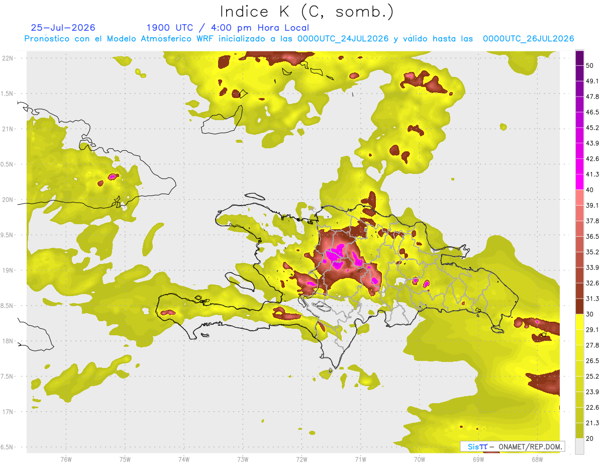
Task: Click '1900 UTC / 4:00 pm Hora Local'
Action: click(228, 28)
